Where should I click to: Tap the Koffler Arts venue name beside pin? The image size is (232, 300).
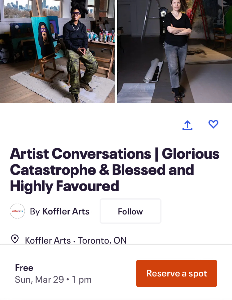48,240
